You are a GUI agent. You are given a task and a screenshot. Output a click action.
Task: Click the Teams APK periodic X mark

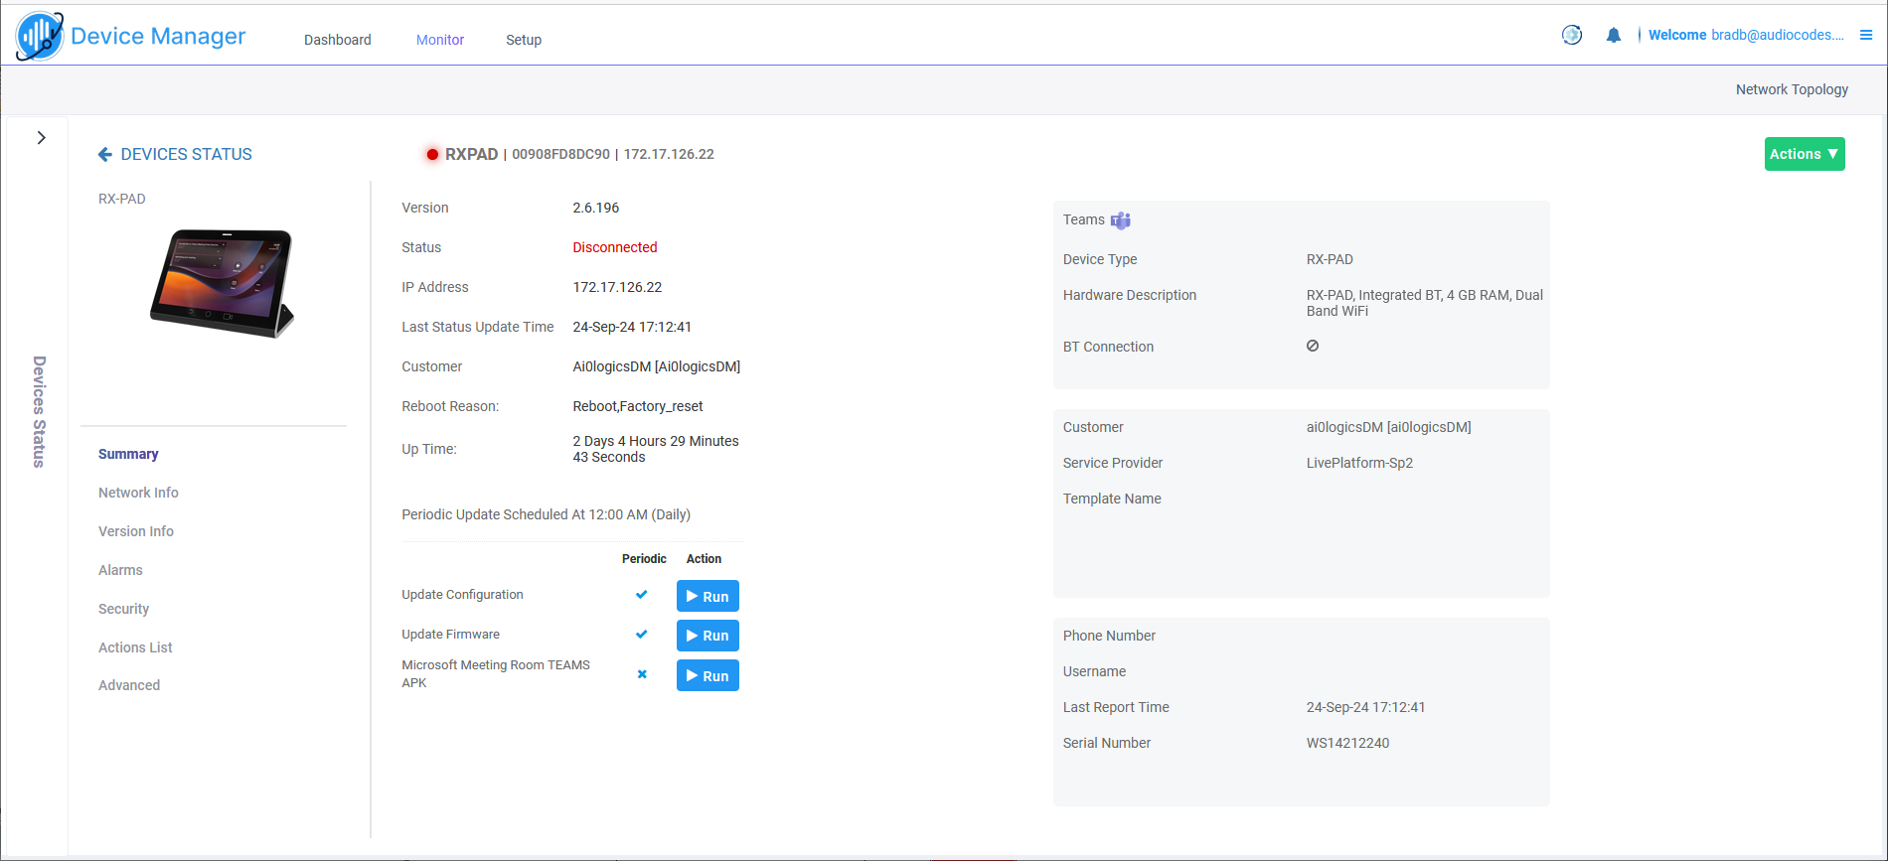(642, 674)
